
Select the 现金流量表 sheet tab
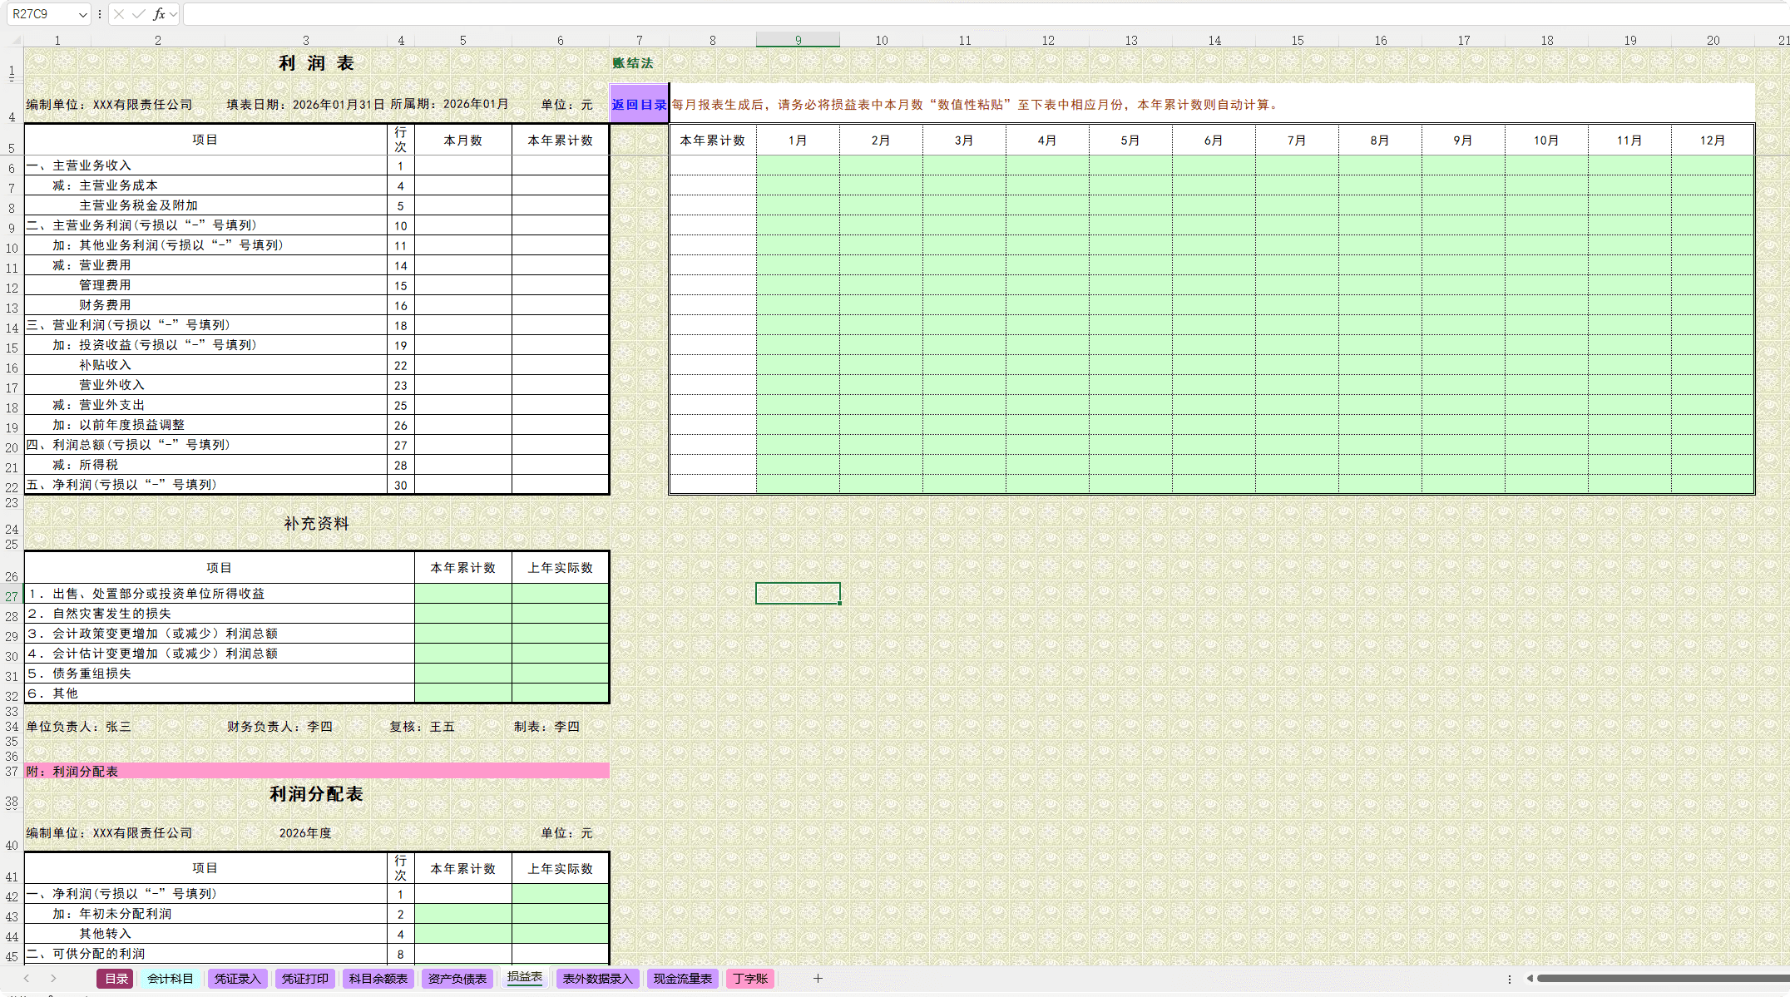tap(682, 979)
